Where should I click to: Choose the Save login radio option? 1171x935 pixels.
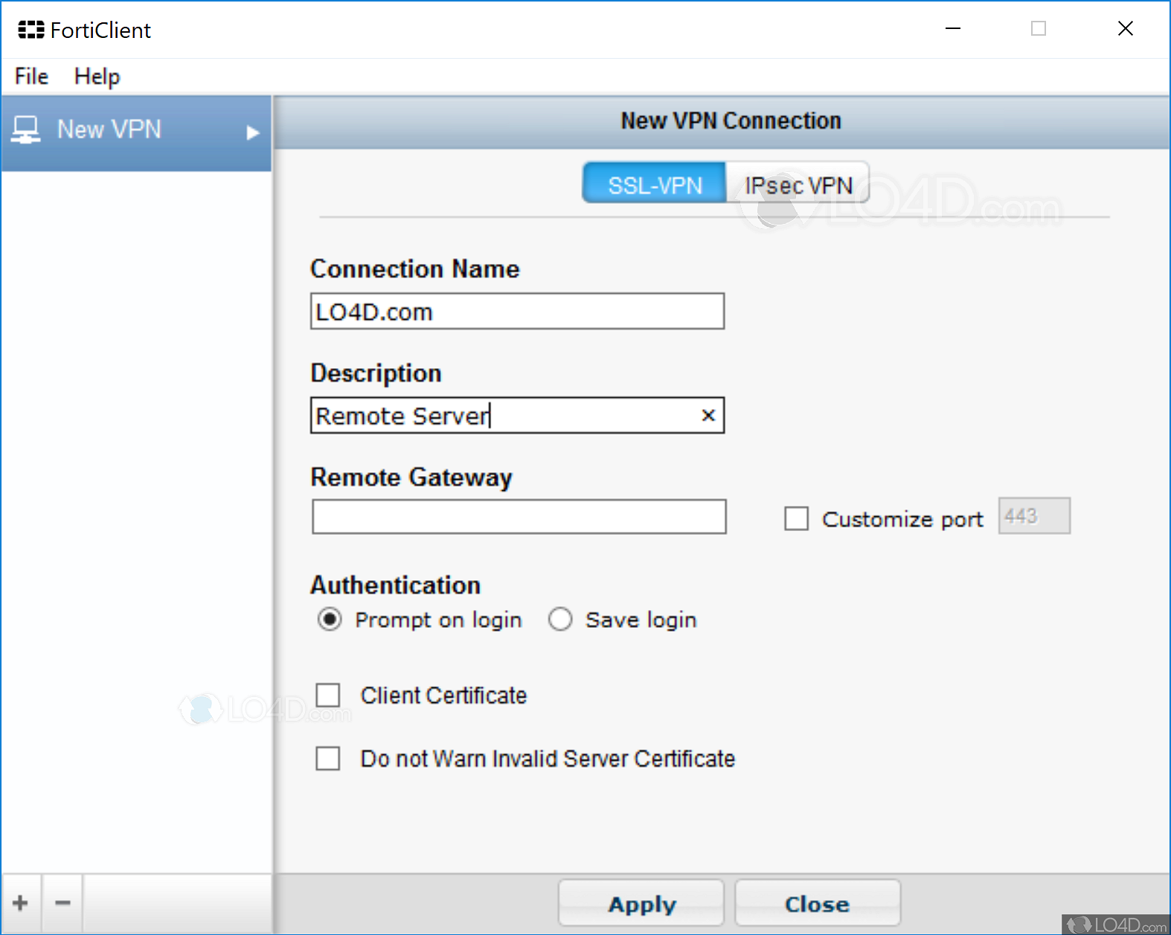[560, 620]
